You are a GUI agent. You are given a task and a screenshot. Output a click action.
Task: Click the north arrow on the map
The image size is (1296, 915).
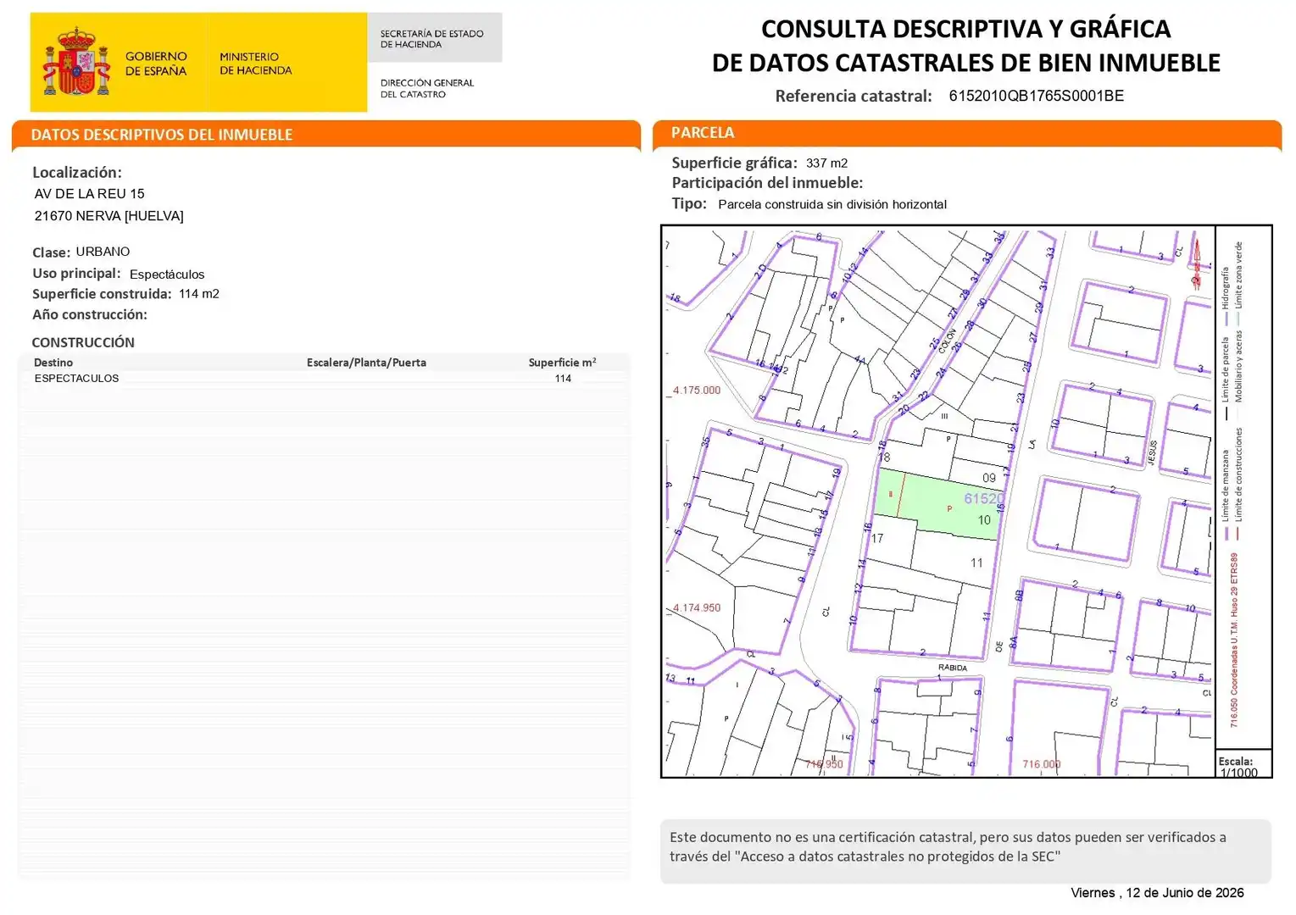[x=1197, y=263]
